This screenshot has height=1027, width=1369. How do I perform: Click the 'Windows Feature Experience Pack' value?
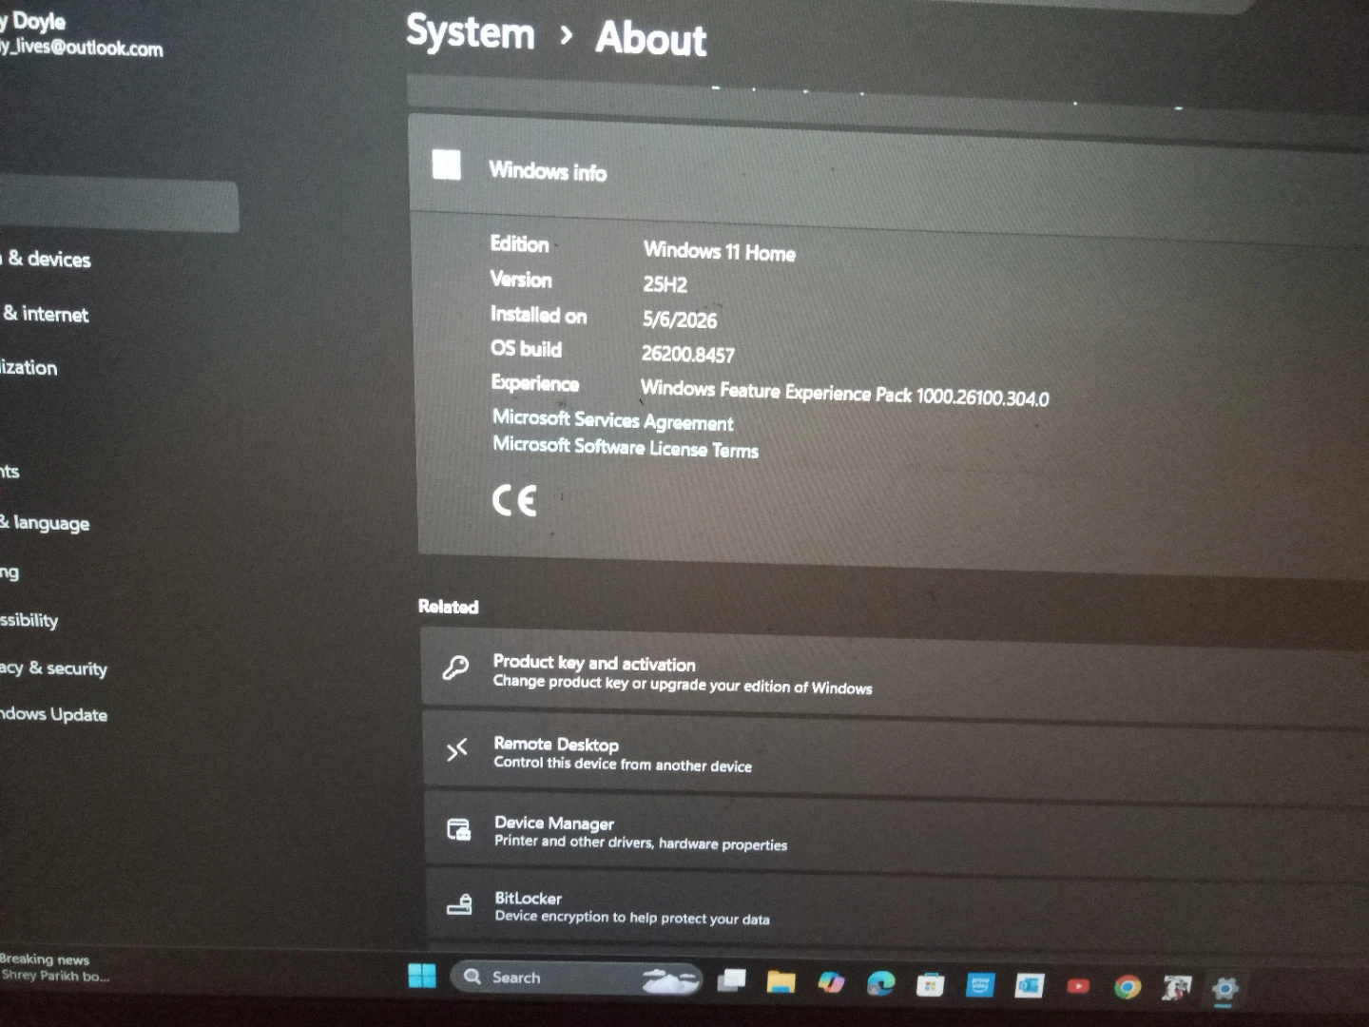[x=845, y=393]
